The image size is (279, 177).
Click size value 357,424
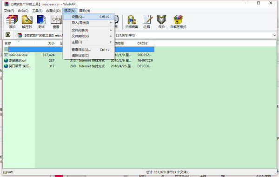48,55
